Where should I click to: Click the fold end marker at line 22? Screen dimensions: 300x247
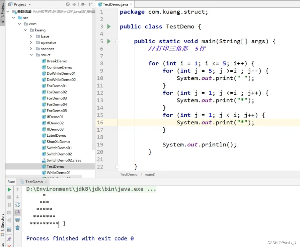coord(117,167)
